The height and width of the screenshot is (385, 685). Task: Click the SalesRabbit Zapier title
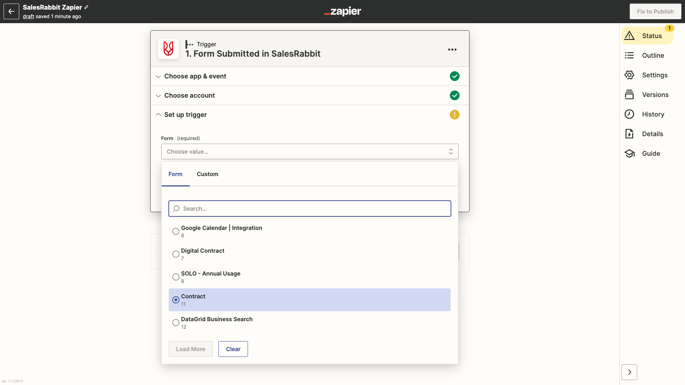click(x=52, y=7)
